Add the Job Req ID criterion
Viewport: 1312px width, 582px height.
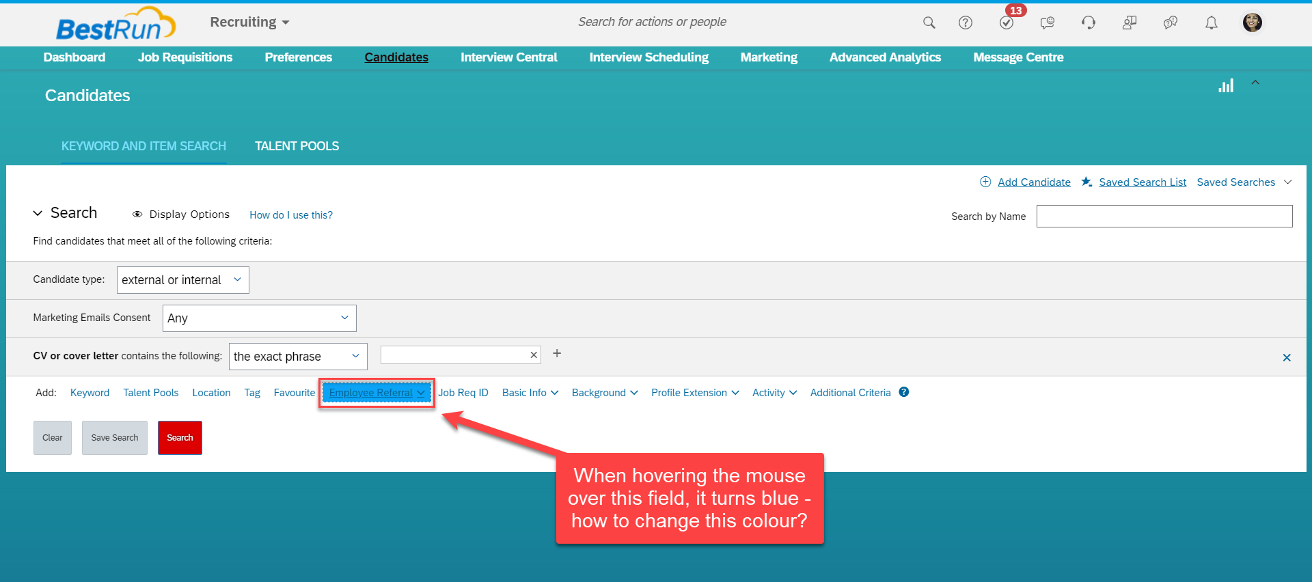[x=463, y=393]
